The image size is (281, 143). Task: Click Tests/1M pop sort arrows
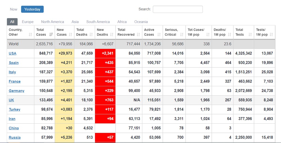[271, 35]
